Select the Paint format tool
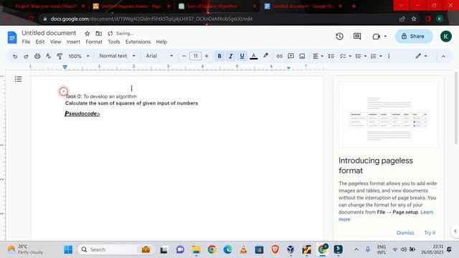Image resolution: width=459 pixels, height=258 pixels. tap(60, 56)
